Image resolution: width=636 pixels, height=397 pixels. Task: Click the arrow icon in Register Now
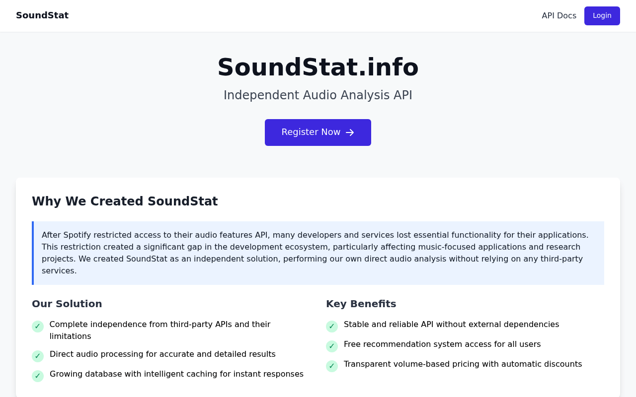350,132
